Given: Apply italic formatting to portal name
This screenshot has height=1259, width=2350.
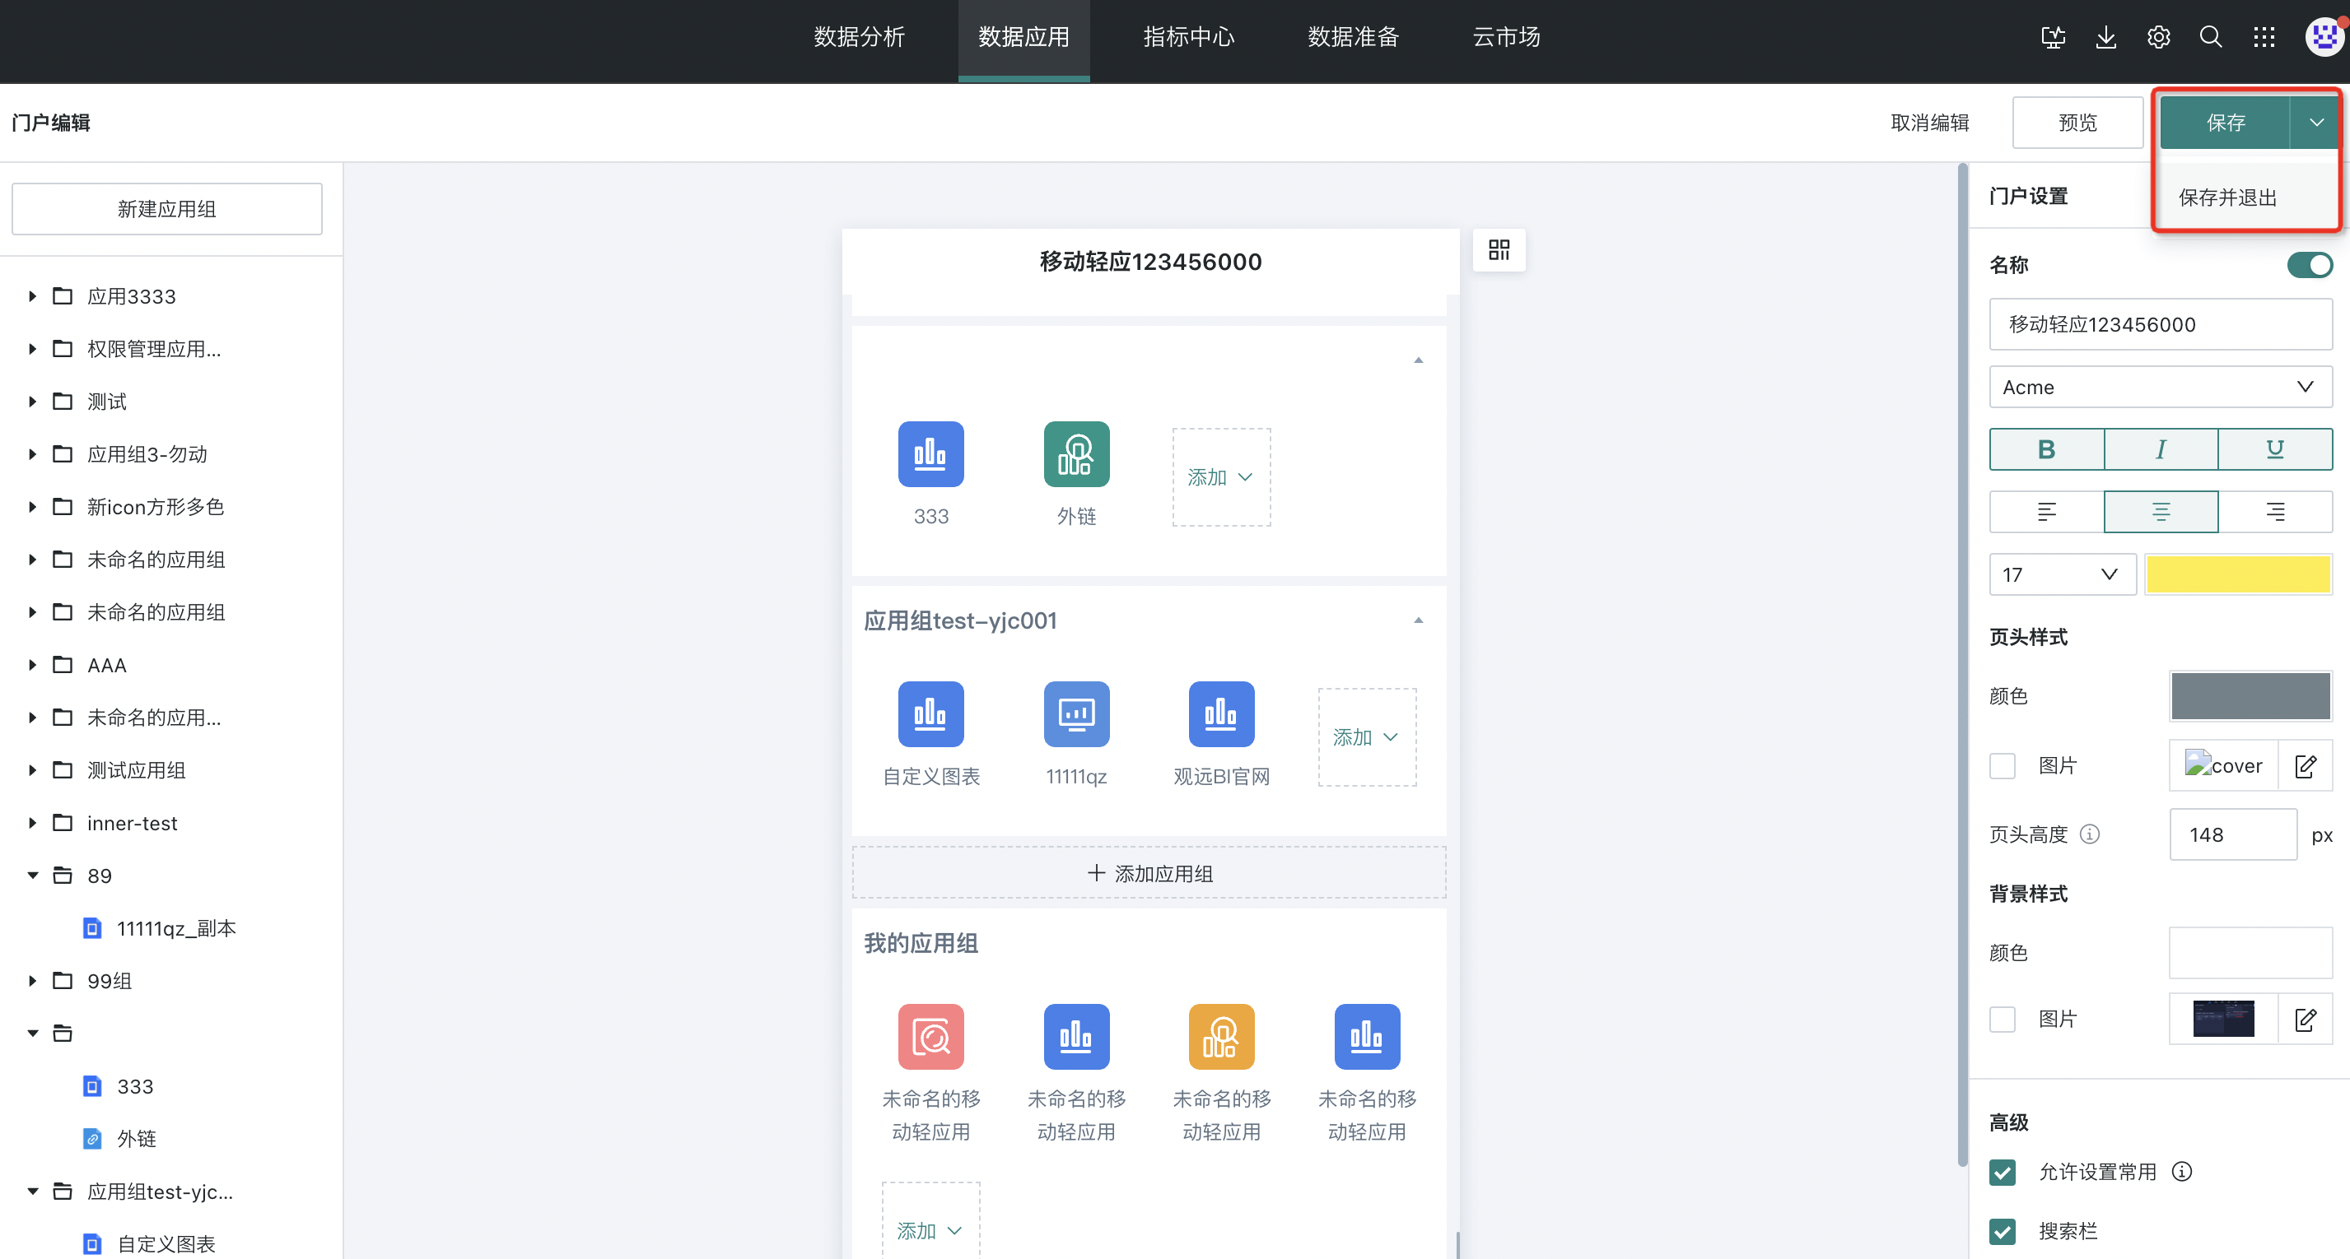Looking at the screenshot, I should [x=2161, y=449].
